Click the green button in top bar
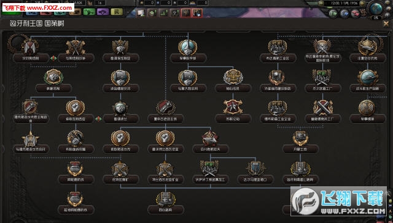This screenshot has width=393, height=223. [x=89, y=12]
